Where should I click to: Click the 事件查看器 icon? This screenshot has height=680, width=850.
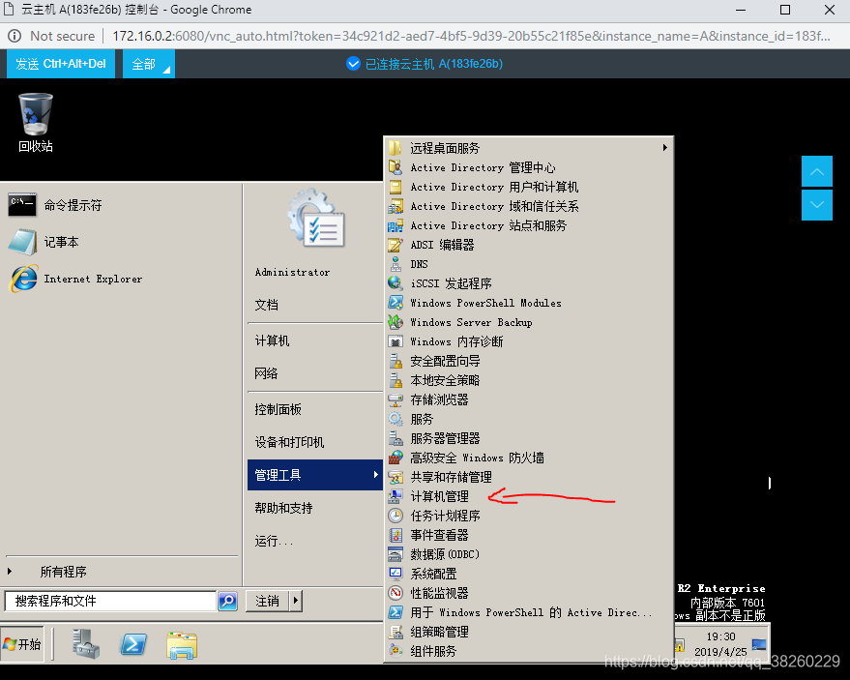[x=396, y=535]
